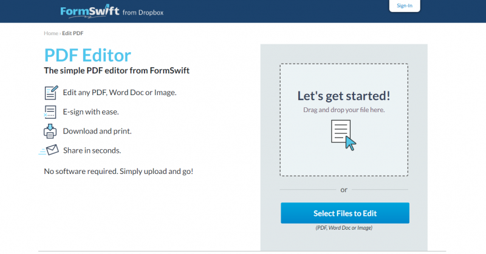This screenshot has width=486, height=254.
Task: Click the "E-sign with ease" text
Action: 91,112
